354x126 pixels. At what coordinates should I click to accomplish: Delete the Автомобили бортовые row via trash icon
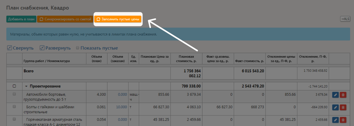point(343,95)
